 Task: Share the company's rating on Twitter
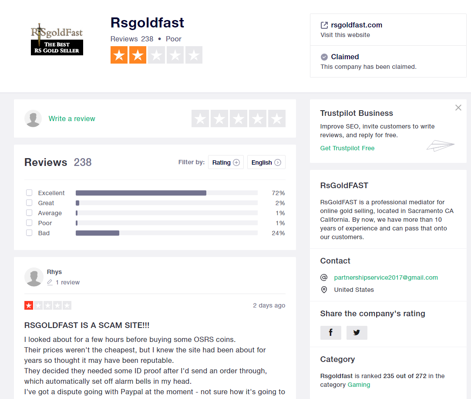pos(357,332)
